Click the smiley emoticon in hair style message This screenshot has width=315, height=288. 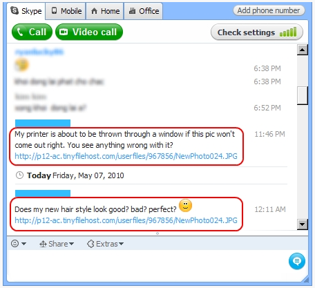[185, 206]
